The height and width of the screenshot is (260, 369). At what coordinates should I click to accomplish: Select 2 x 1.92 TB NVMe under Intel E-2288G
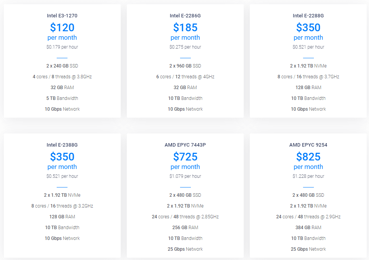(x=308, y=66)
